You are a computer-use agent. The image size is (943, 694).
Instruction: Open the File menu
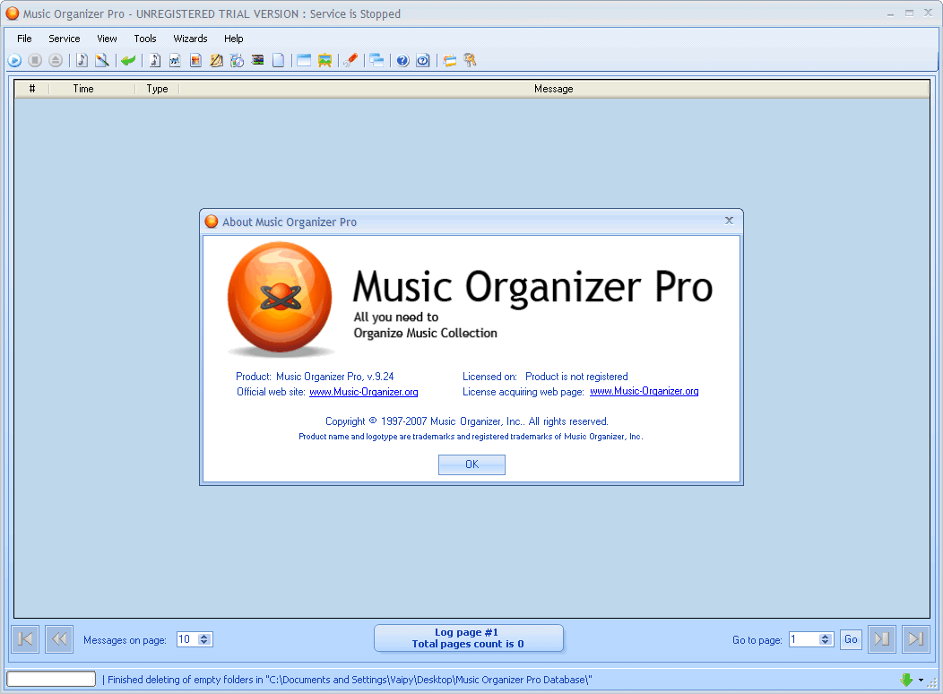(25, 39)
